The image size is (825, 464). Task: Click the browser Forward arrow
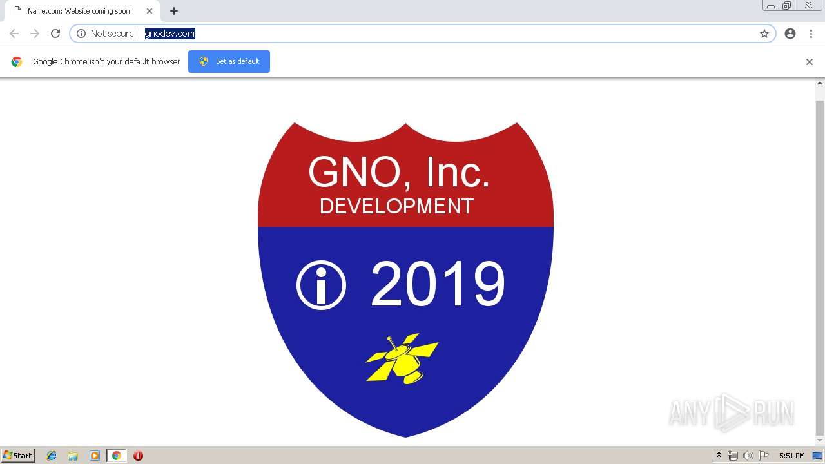point(35,34)
